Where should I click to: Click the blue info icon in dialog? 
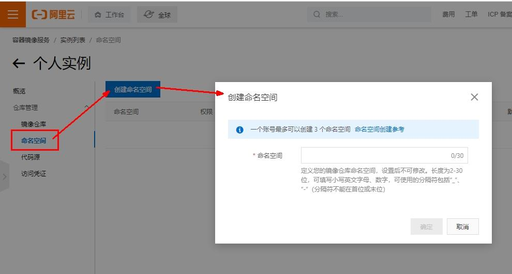239,130
